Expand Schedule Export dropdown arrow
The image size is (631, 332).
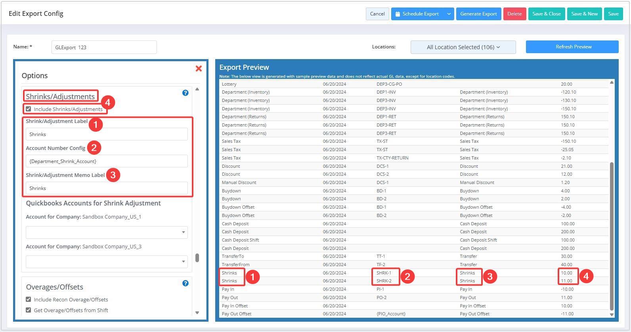point(449,14)
